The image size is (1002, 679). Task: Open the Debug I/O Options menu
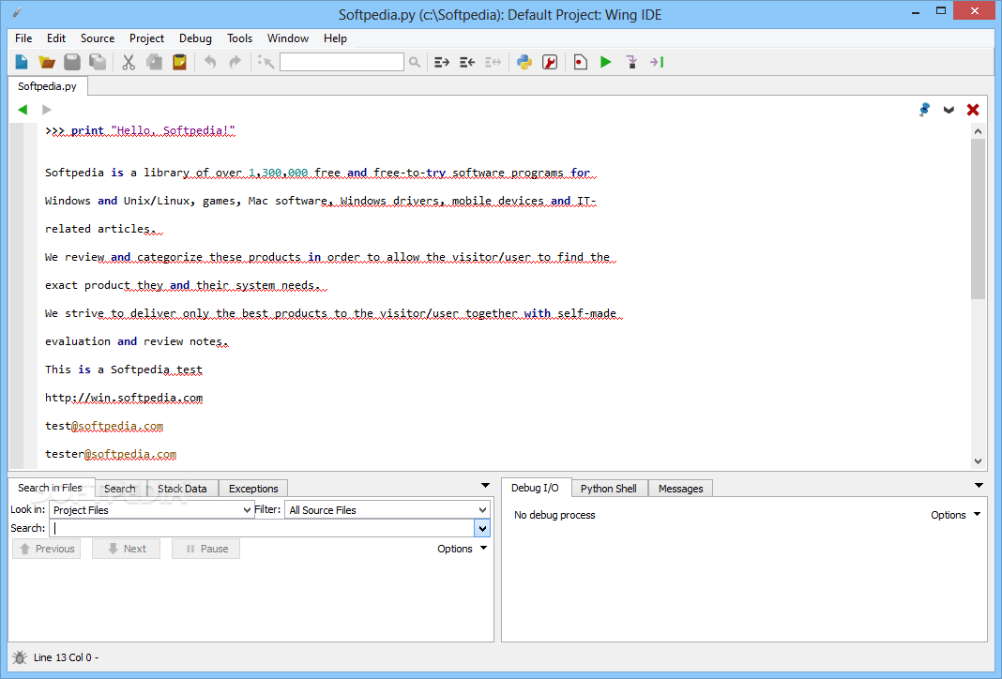(x=955, y=515)
